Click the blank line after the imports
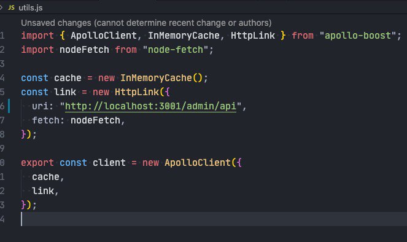Screen dimensions: 407x242 (x=214, y=64)
